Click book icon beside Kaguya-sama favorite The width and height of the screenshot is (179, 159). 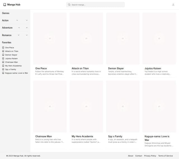click(3, 73)
